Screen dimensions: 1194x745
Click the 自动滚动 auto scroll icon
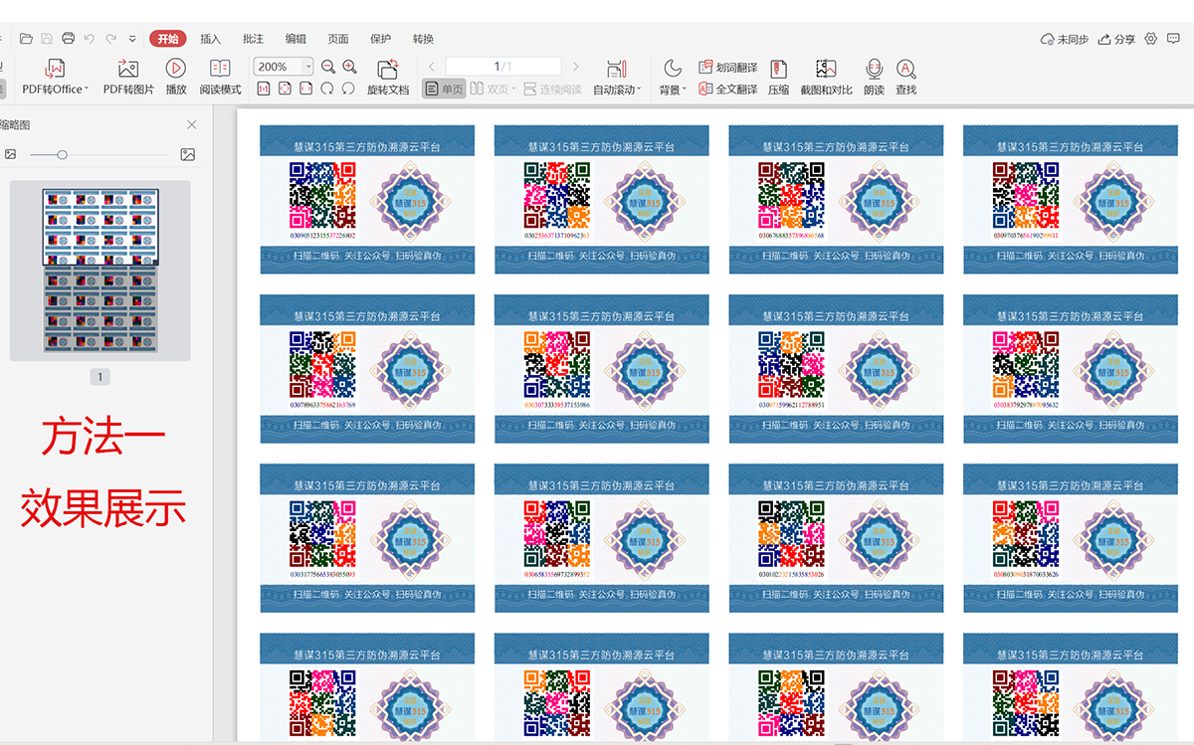pos(617,69)
